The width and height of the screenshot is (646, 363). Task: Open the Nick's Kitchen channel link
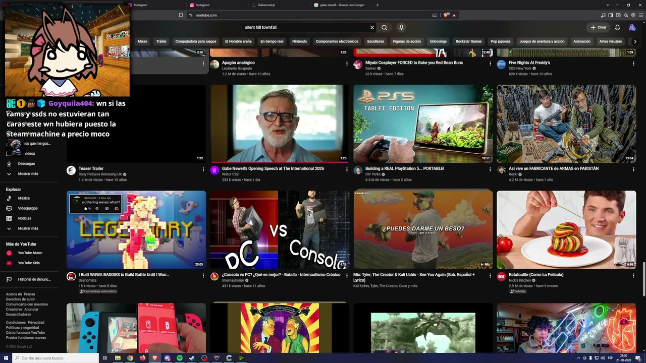pos(520,280)
